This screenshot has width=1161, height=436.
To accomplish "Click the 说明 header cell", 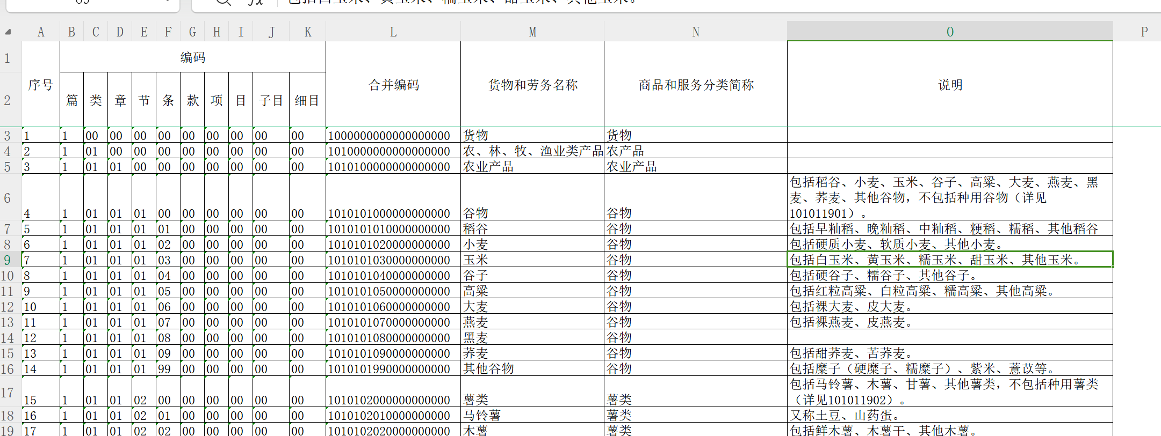I will click(x=949, y=85).
